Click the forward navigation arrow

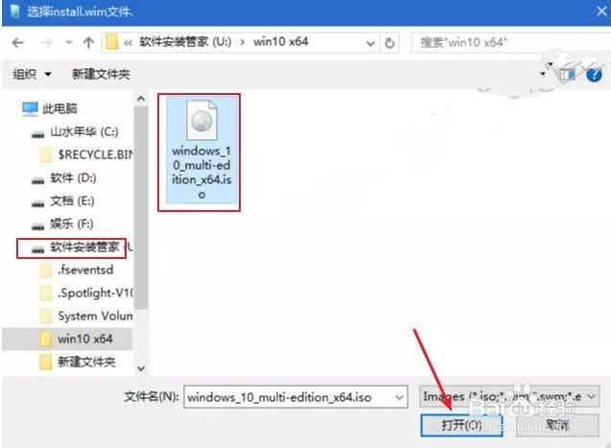pyautogui.click(x=47, y=42)
